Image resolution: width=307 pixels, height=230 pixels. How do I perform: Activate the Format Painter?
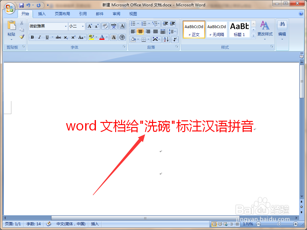21,37
